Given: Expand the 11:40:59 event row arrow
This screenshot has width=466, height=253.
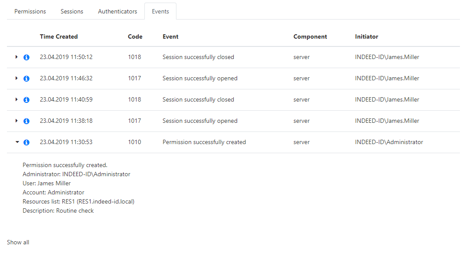Looking at the screenshot, I should 16,99.
